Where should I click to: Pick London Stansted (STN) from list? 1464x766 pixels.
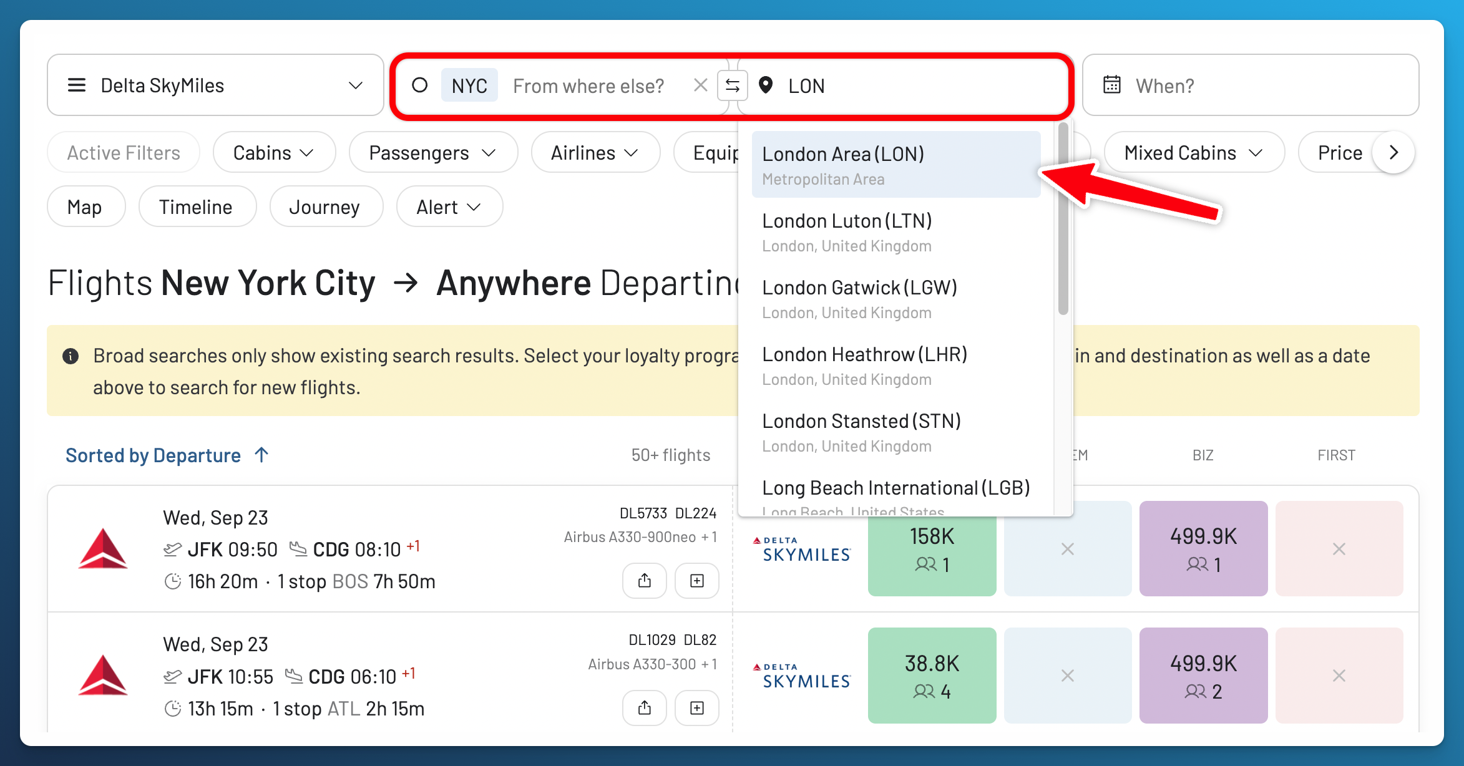pyautogui.click(x=896, y=432)
